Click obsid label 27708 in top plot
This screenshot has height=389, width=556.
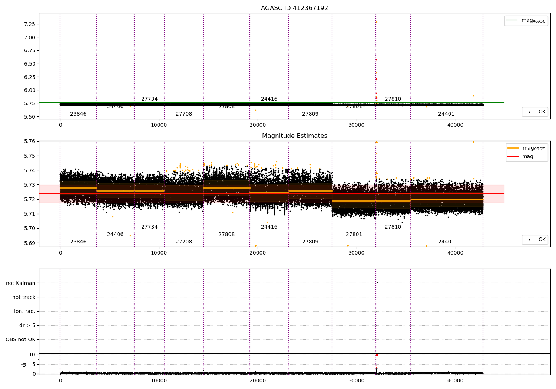tap(184, 114)
